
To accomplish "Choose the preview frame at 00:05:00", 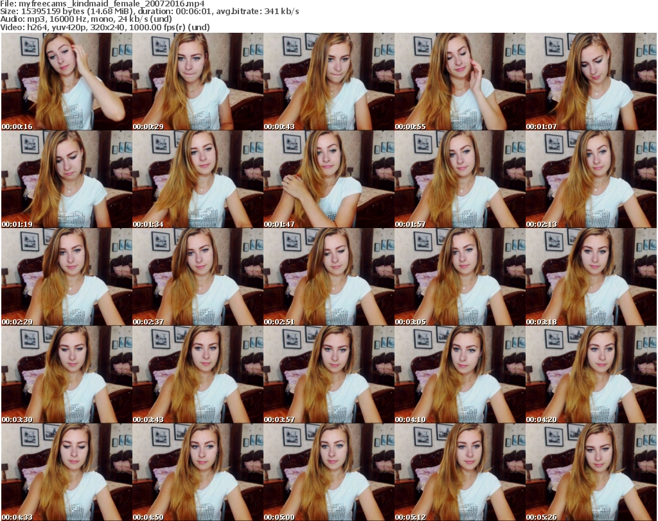I will coord(329,472).
